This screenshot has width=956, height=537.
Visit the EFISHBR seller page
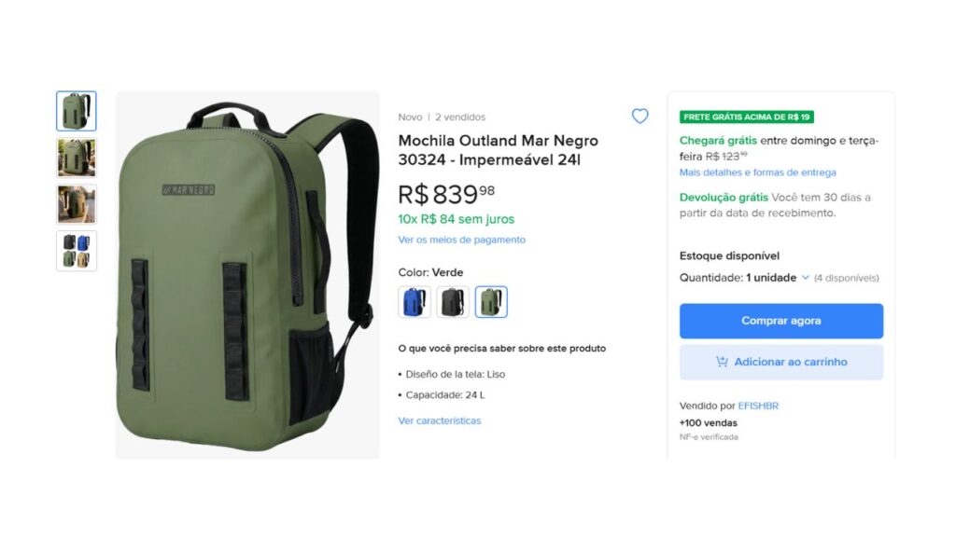pos(757,406)
